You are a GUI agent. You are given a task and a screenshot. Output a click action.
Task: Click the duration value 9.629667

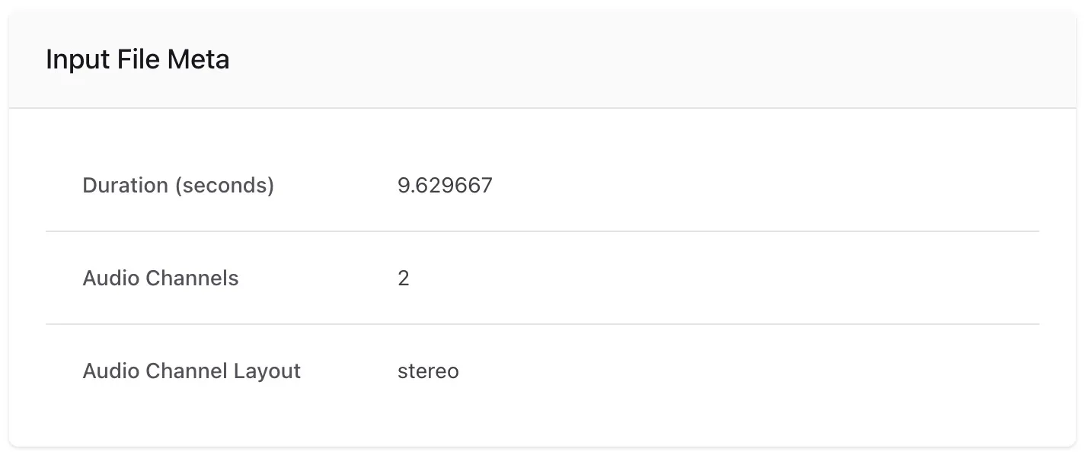[445, 185]
